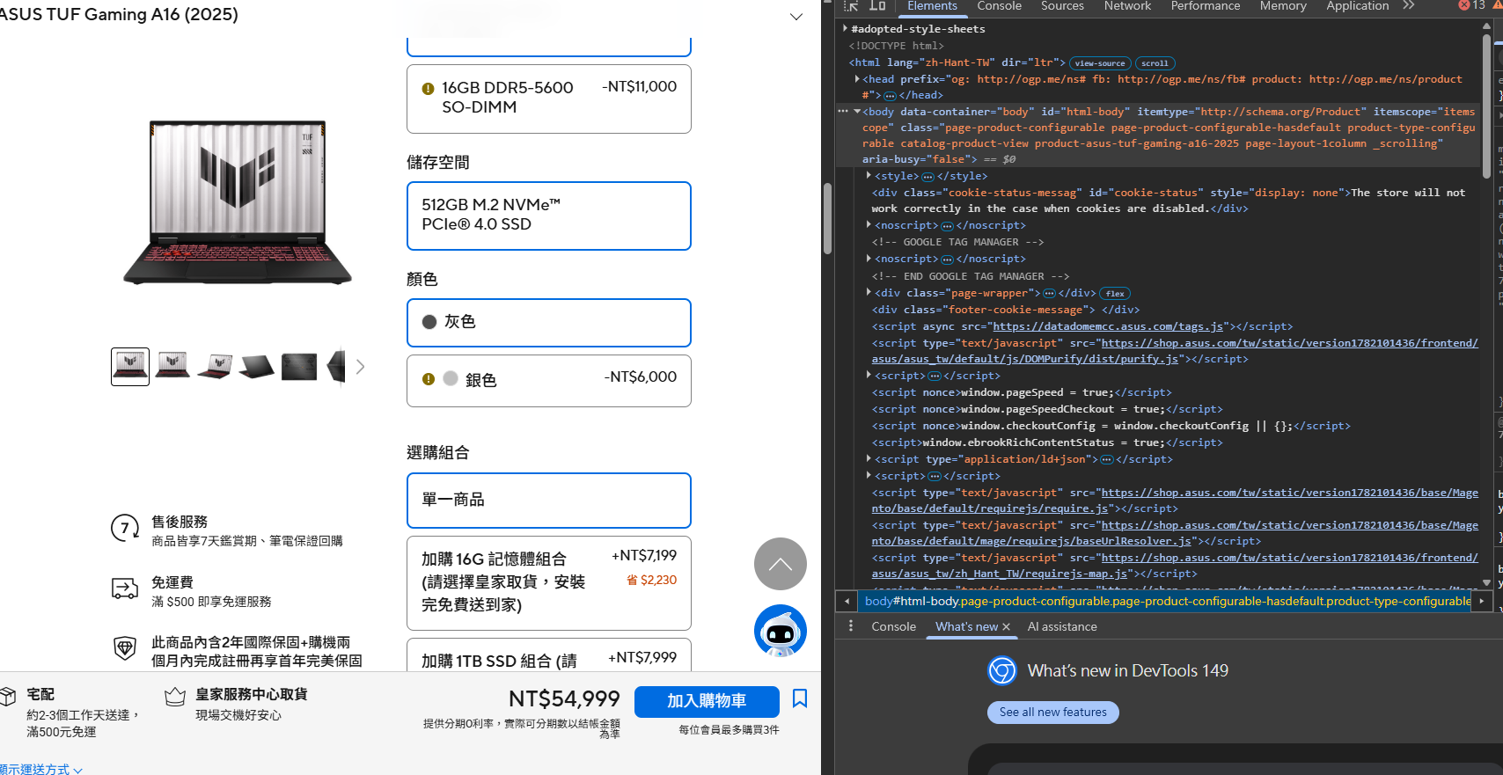Click the breadcrumb right scroll arrow
This screenshot has height=775, width=1503.
coord(1482,602)
